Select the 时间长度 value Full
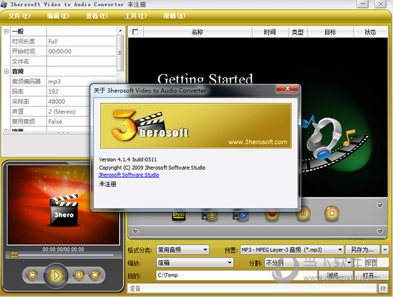This screenshot has height=297, width=393. point(82,41)
